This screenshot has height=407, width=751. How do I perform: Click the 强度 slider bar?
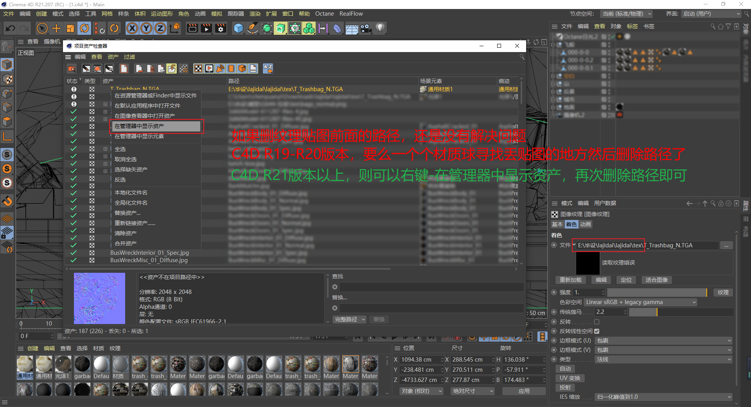(x=657, y=292)
